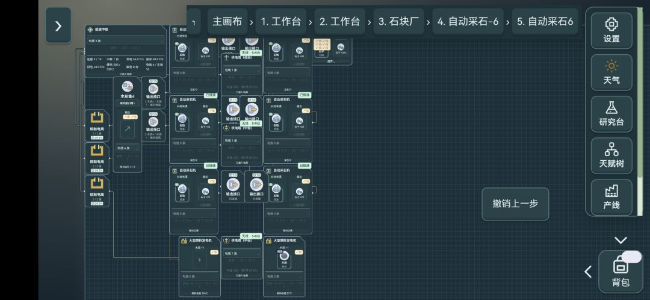Open the 背包 backpack

pyautogui.click(x=621, y=272)
